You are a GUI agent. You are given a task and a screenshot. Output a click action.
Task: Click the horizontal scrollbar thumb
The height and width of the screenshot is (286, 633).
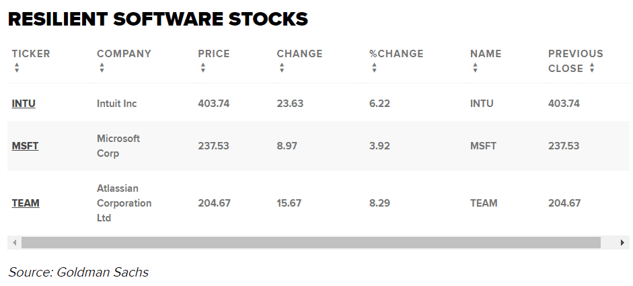click(310, 242)
